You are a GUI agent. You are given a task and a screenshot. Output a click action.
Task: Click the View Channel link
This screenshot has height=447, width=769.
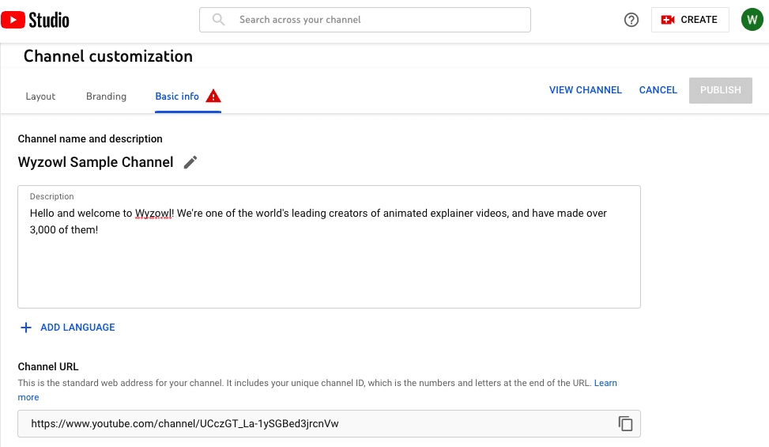click(x=585, y=89)
